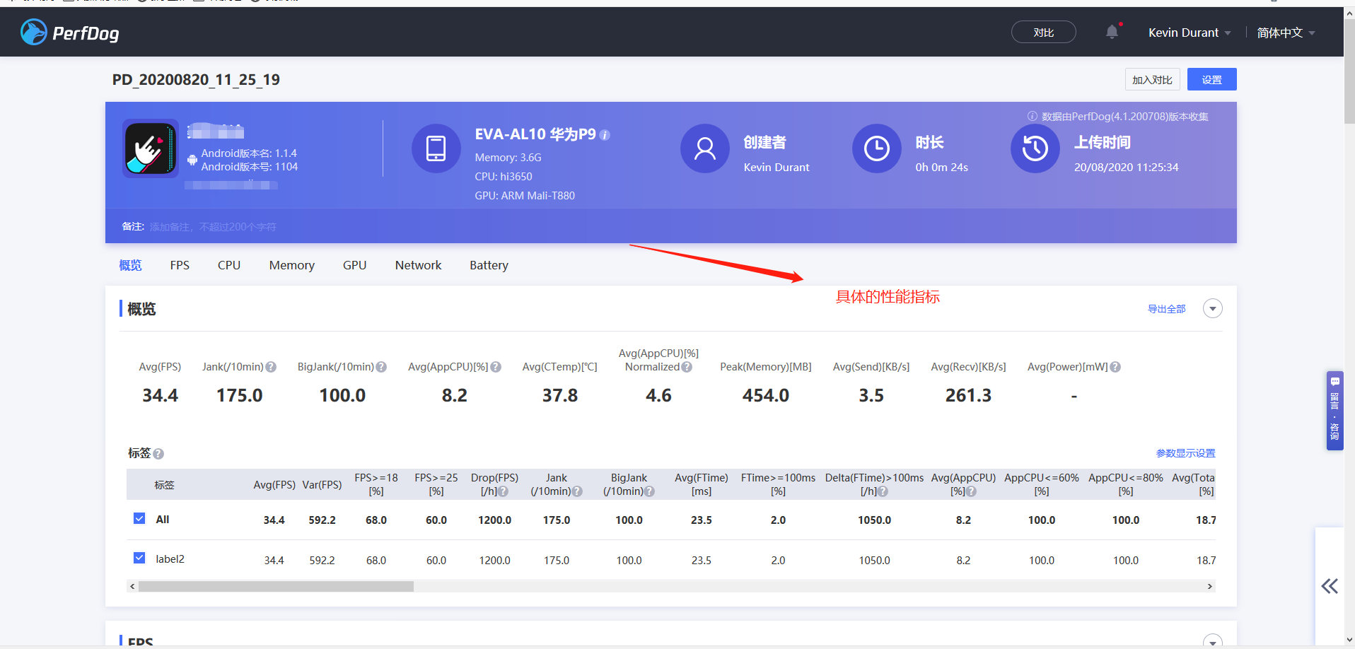Open the Network tab

(418, 265)
